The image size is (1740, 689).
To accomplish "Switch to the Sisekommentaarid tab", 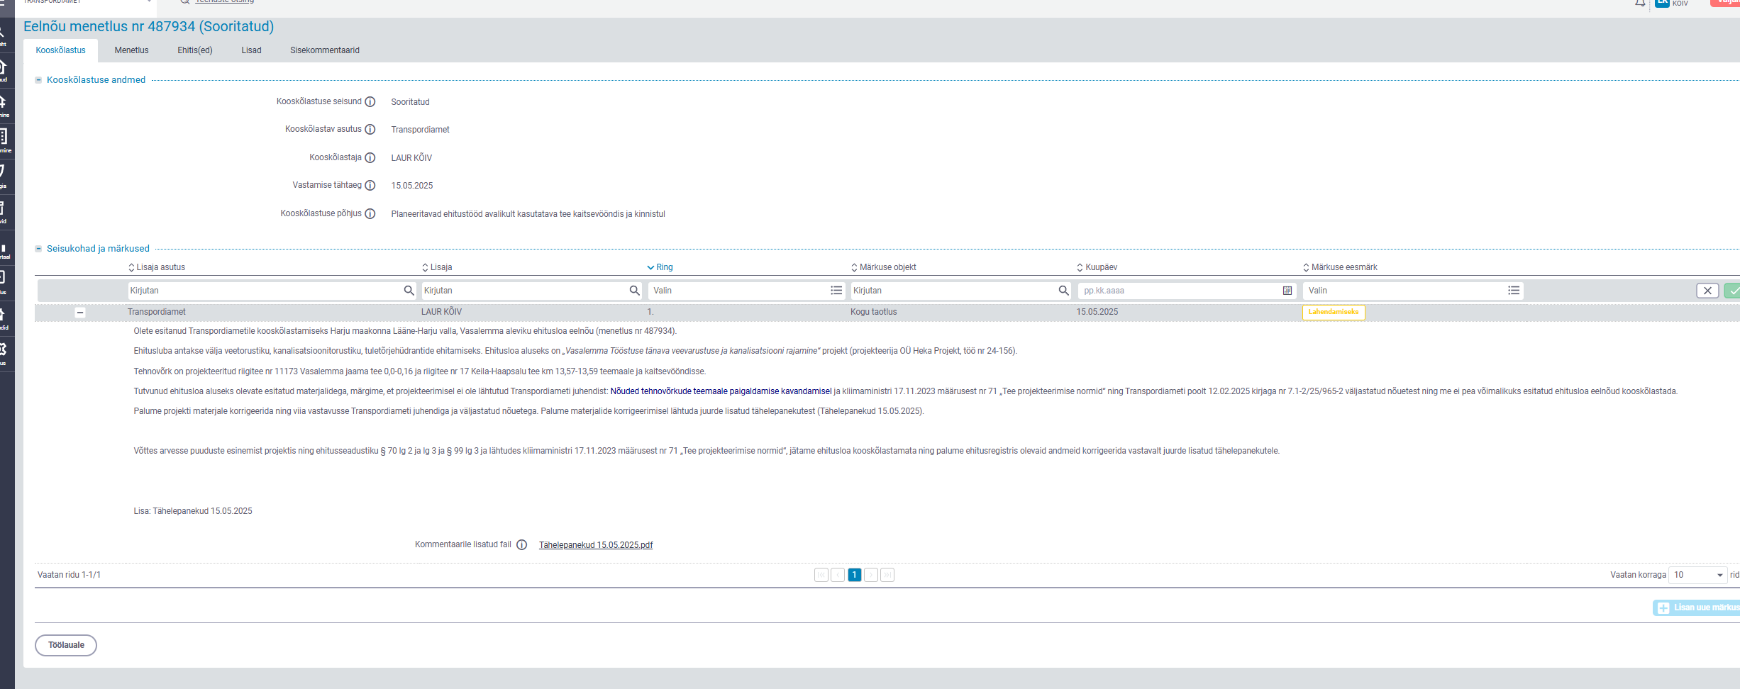I will (x=325, y=50).
